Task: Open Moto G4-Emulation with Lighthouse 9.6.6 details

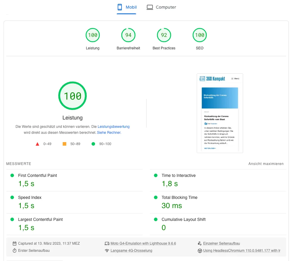Action: [143, 244]
